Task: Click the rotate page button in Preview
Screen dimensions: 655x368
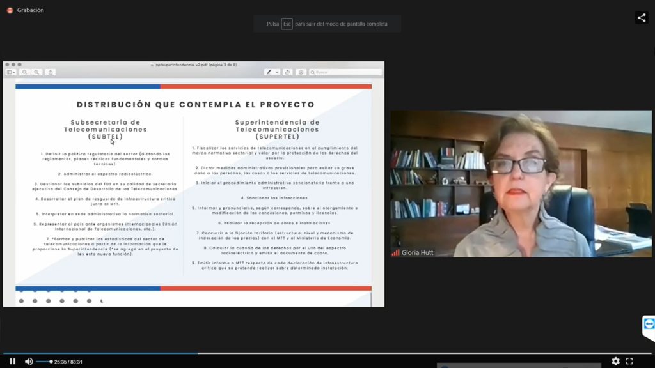Action: tap(287, 72)
